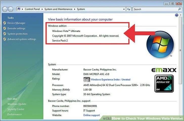Click the Windows Vista logo orb
184x121 pixels.
pos(160,45)
